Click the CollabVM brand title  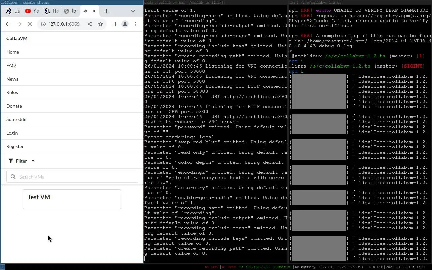(17, 38)
